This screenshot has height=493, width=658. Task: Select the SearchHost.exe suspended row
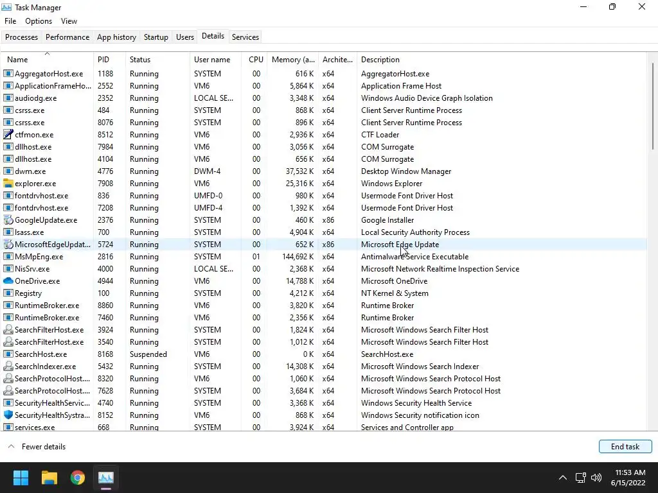323,354
